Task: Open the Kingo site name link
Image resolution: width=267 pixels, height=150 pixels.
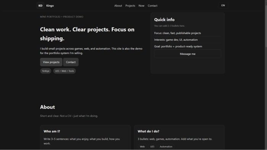Action: [50, 6]
